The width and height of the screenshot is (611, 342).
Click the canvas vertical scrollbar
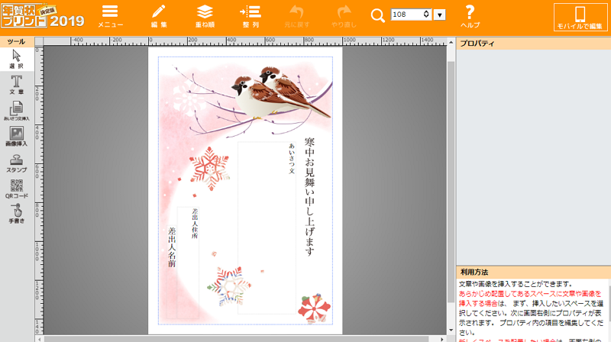(x=451, y=191)
